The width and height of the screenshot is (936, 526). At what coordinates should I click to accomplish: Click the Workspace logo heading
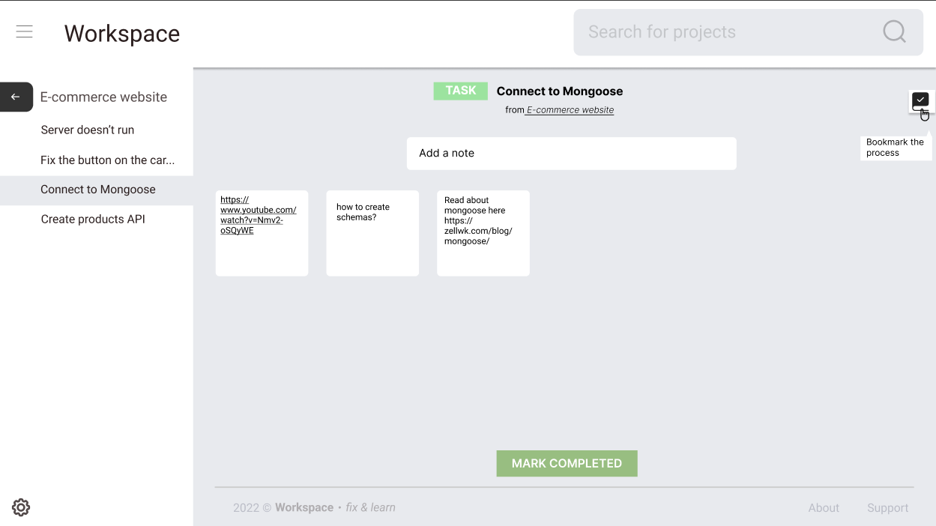coord(121,33)
